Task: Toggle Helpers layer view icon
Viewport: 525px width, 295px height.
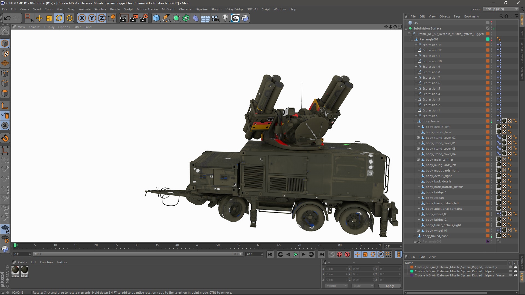Action: click(515, 271)
